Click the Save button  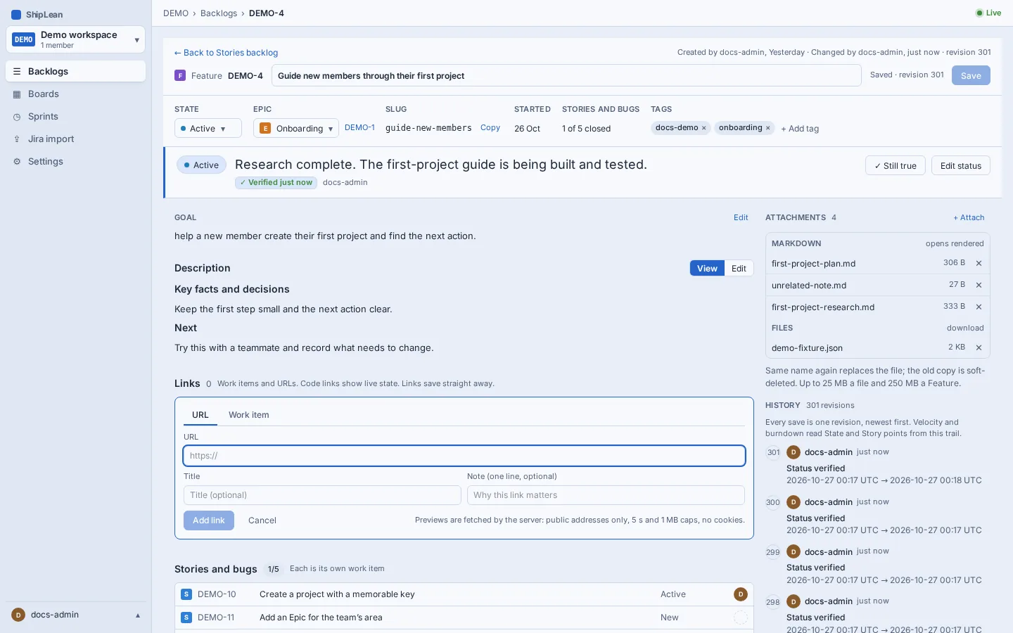pos(971,75)
